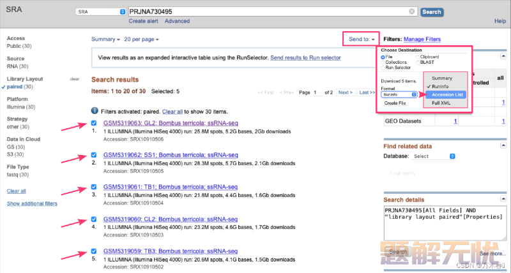Choose Full XML format option

[441, 103]
